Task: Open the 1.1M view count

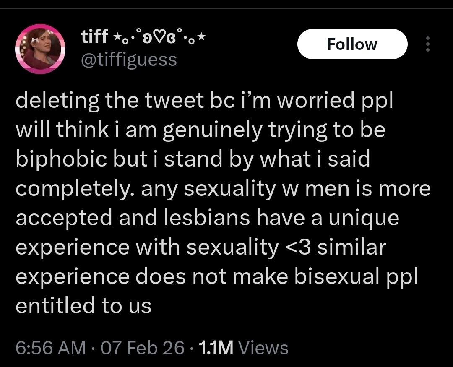Action: pyautogui.click(x=216, y=348)
